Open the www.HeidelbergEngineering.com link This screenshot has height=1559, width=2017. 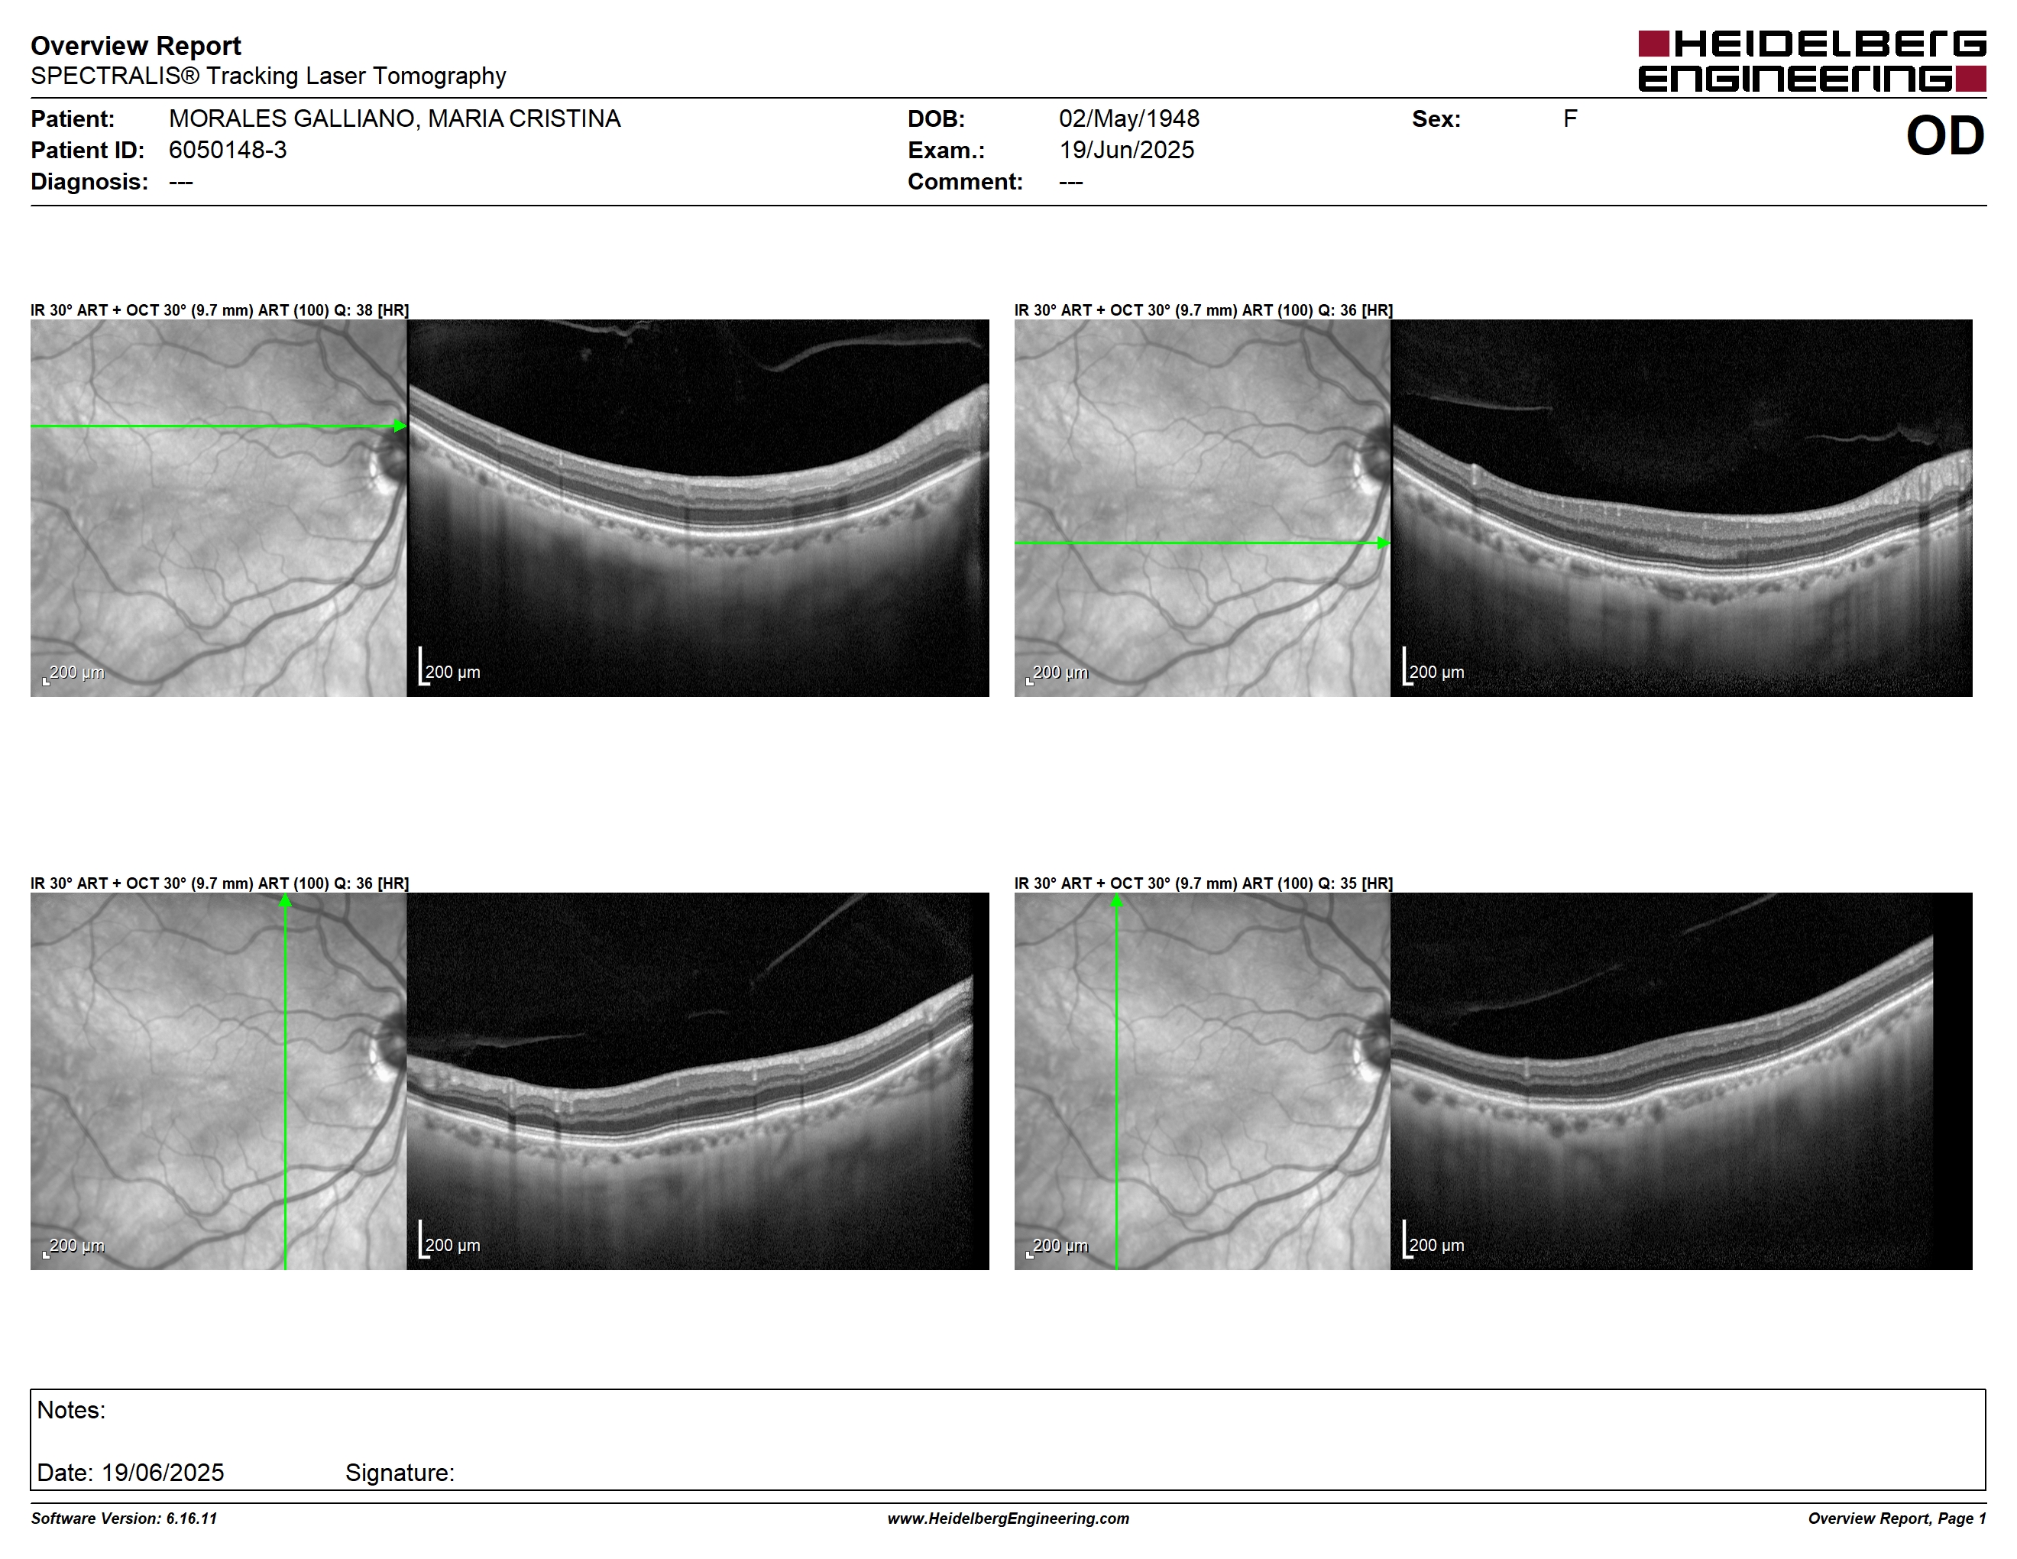(1008, 1518)
